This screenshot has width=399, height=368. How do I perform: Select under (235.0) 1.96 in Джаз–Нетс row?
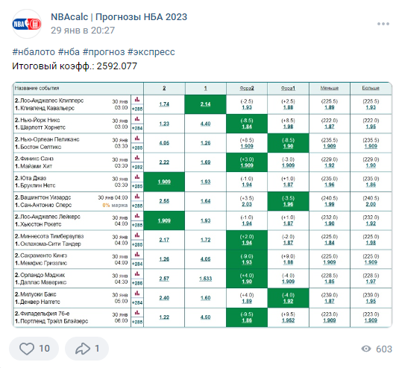(x=330, y=182)
